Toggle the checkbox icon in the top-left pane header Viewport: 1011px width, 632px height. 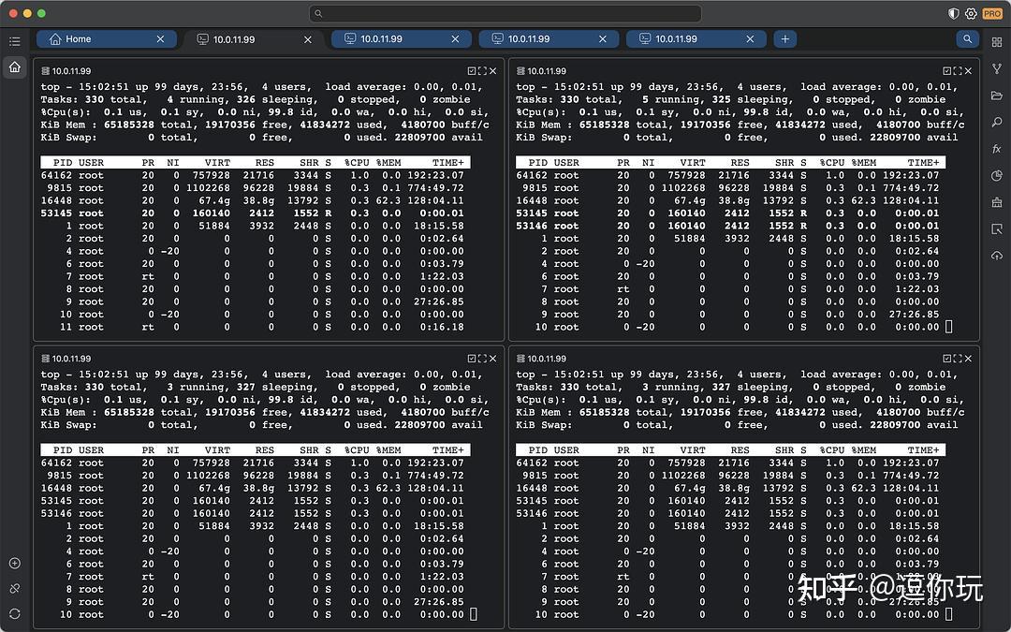click(x=471, y=71)
